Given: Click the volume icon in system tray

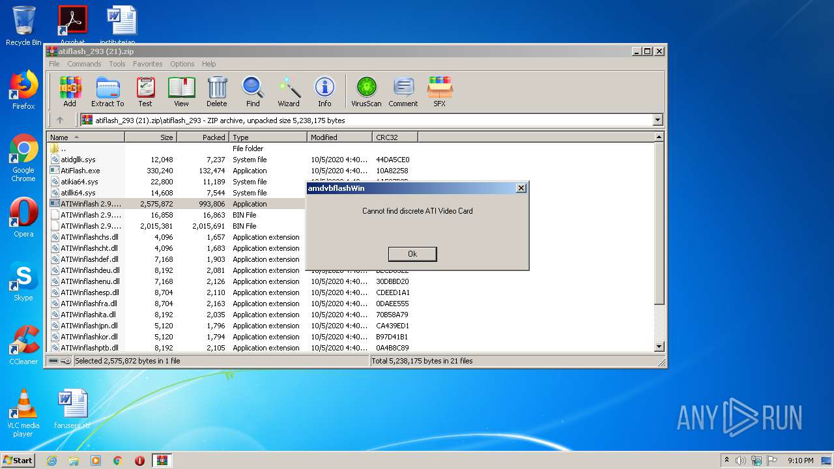Looking at the screenshot, I should coord(741,461).
